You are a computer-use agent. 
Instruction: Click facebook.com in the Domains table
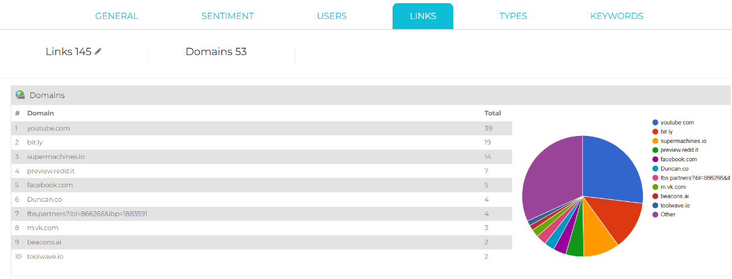click(50, 185)
